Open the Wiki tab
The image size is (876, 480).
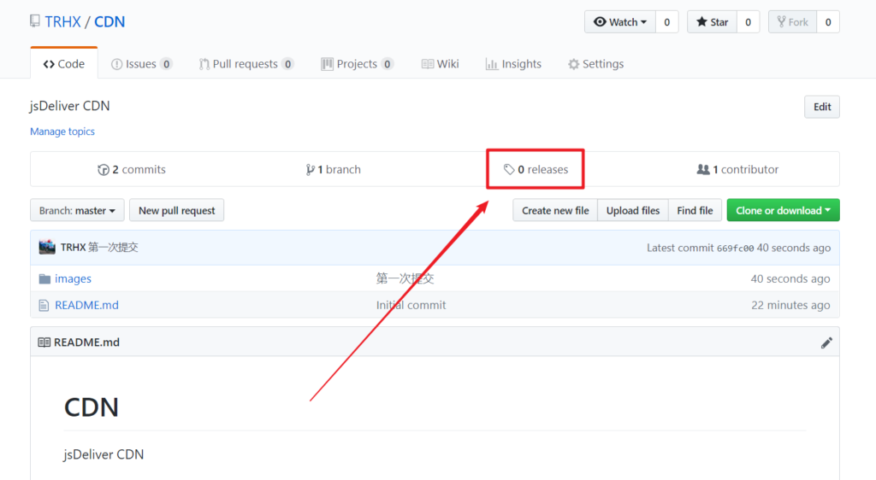click(441, 63)
